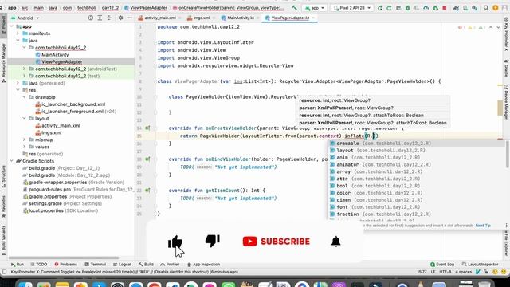Toggle the Gradle tool window on right
510x287 pixels.
tap(506, 69)
